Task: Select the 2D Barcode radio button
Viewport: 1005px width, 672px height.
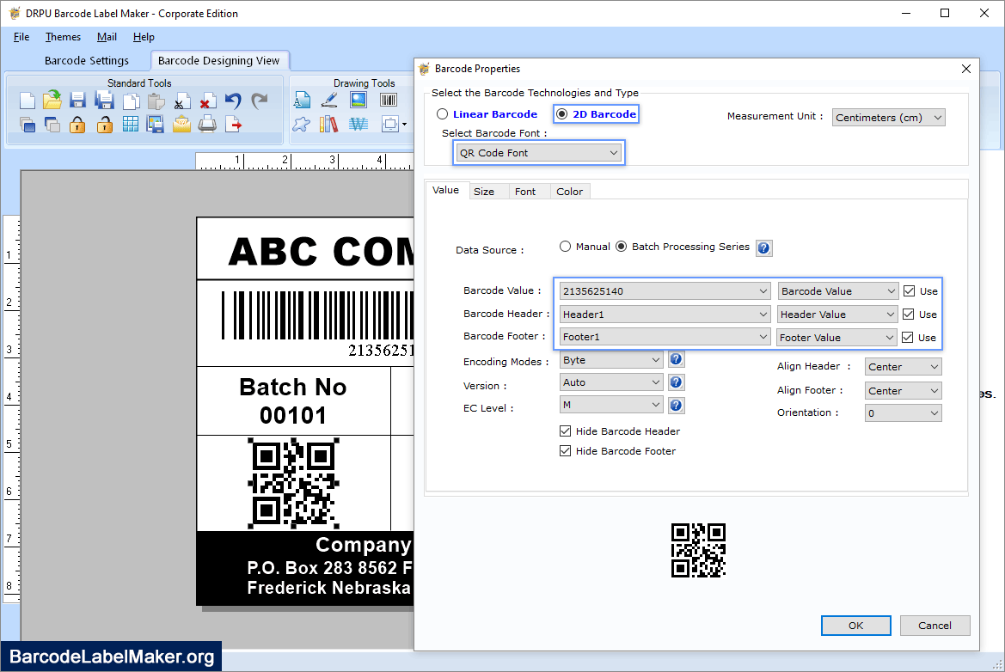Action: (562, 114)
